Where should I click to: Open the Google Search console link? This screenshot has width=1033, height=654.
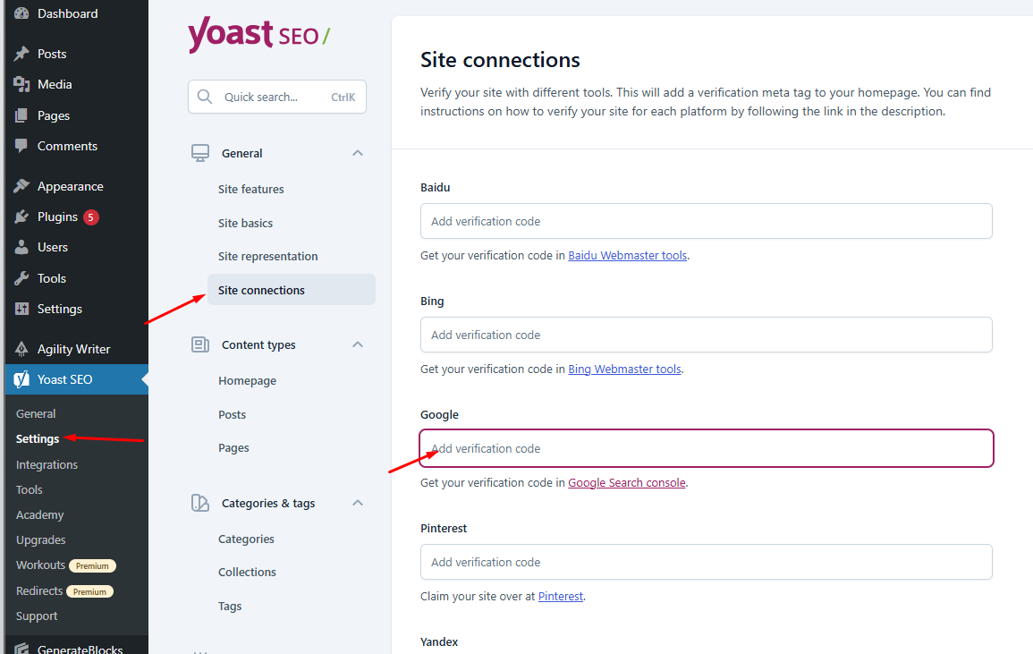[x=627, y=482]
